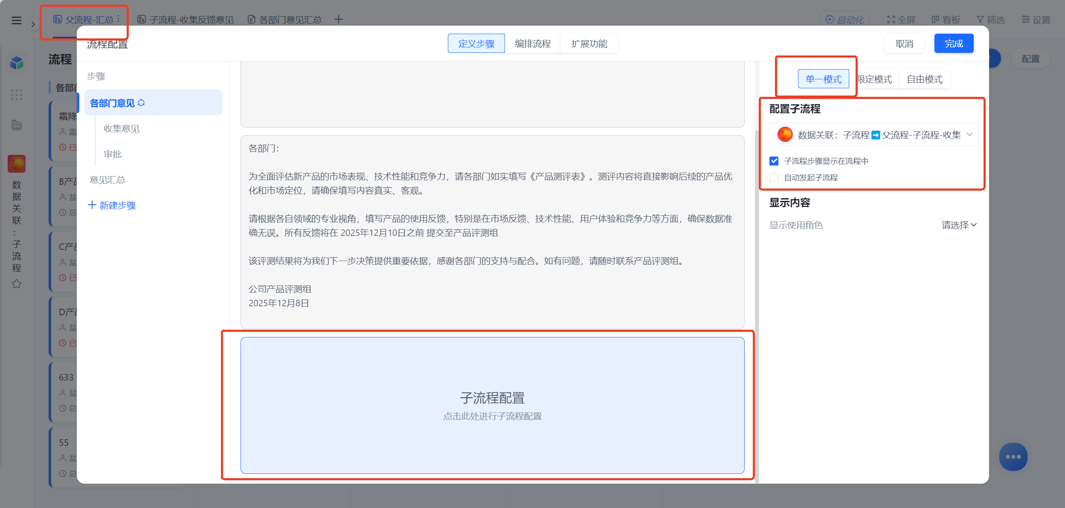Screen dimensions: 1065x508
Task: Click the sub-process icon beside 各部门意见
Action: [141, 103]
